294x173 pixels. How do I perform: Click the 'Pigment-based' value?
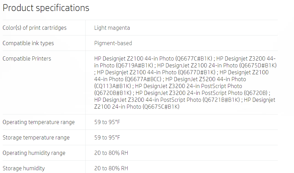click(x=113, y=43)
